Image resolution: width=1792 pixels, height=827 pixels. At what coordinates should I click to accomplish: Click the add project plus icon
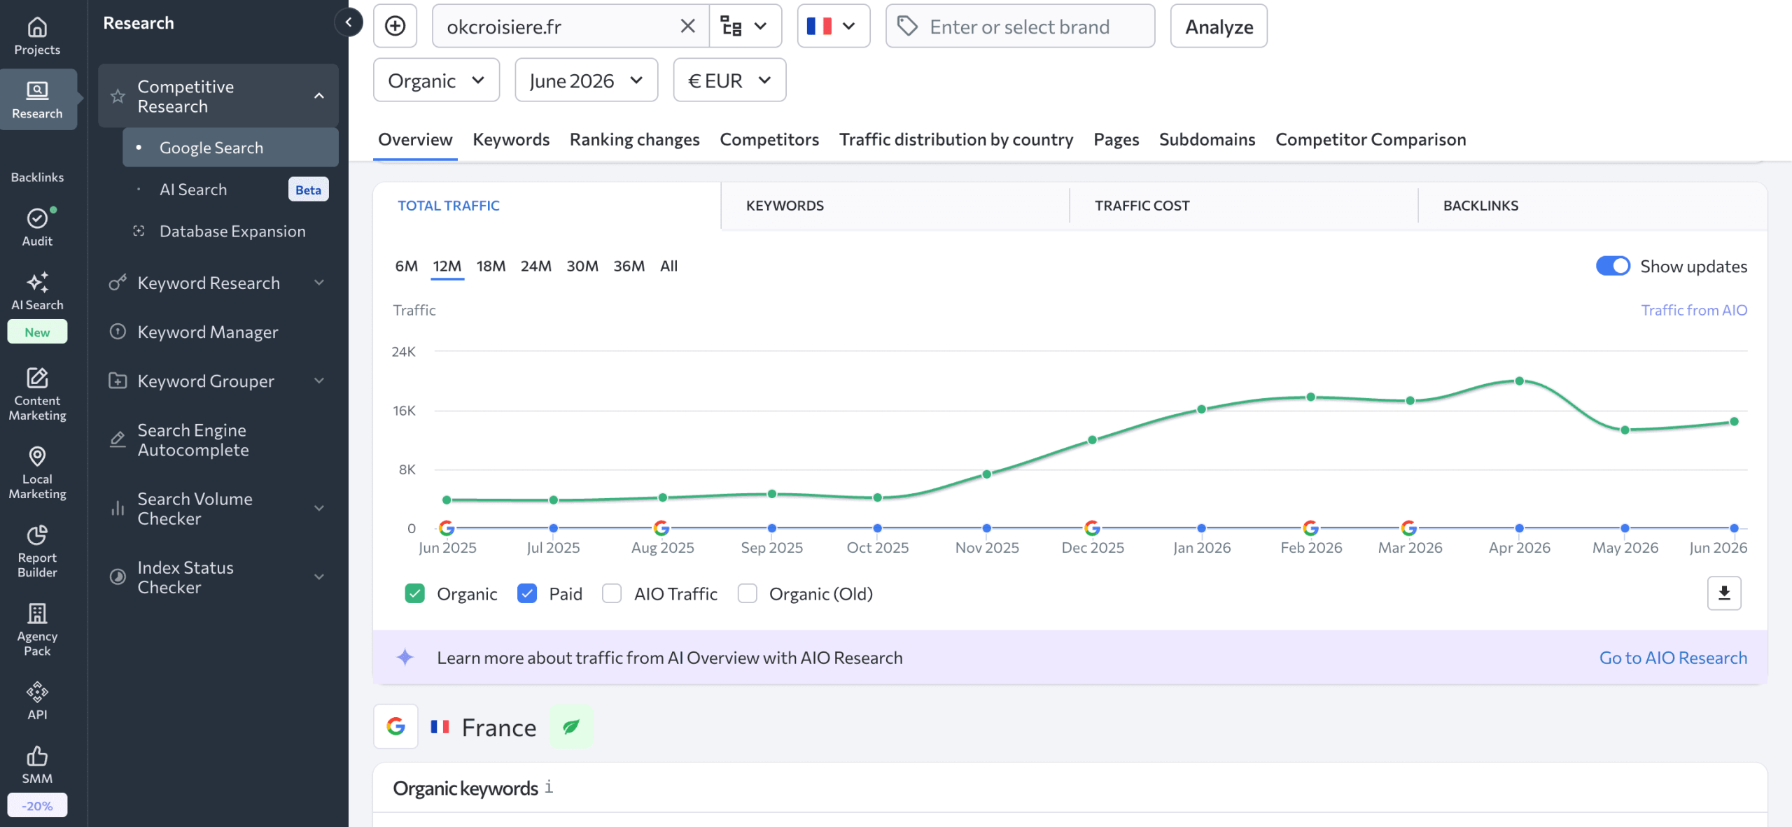tap(395, 26)
